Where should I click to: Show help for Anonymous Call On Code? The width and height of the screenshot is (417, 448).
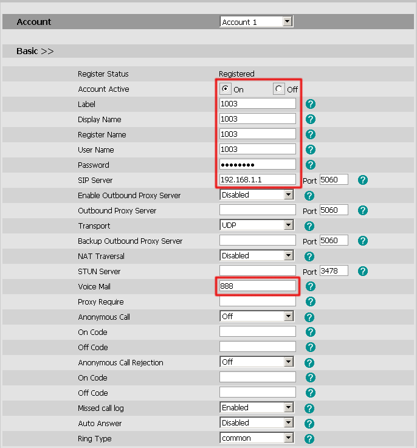311,332
